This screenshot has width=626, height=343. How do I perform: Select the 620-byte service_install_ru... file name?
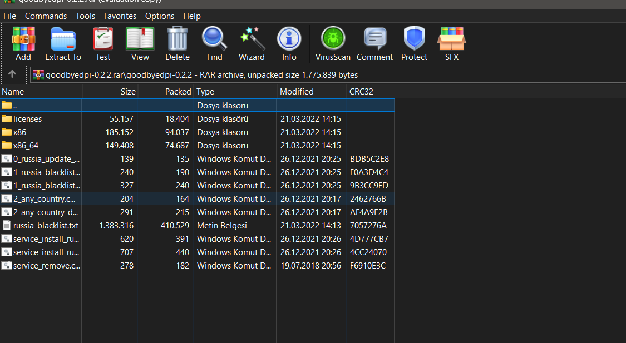click(x=46, y=239)
